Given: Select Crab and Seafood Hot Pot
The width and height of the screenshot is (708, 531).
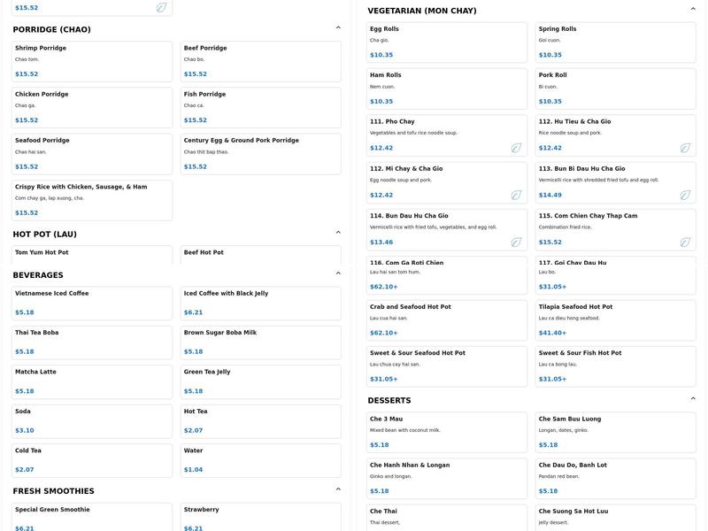Looking at the screenshot, I should 447,319.
